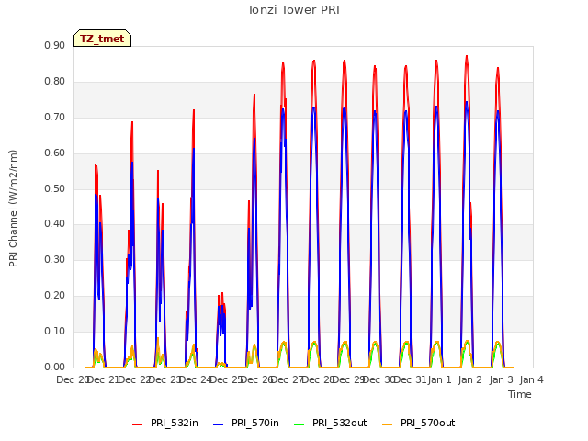The height and width of the screenshot is (441, 588).
Task: Click the orange PRI_570out legend swatch
Action: (388, 424)
